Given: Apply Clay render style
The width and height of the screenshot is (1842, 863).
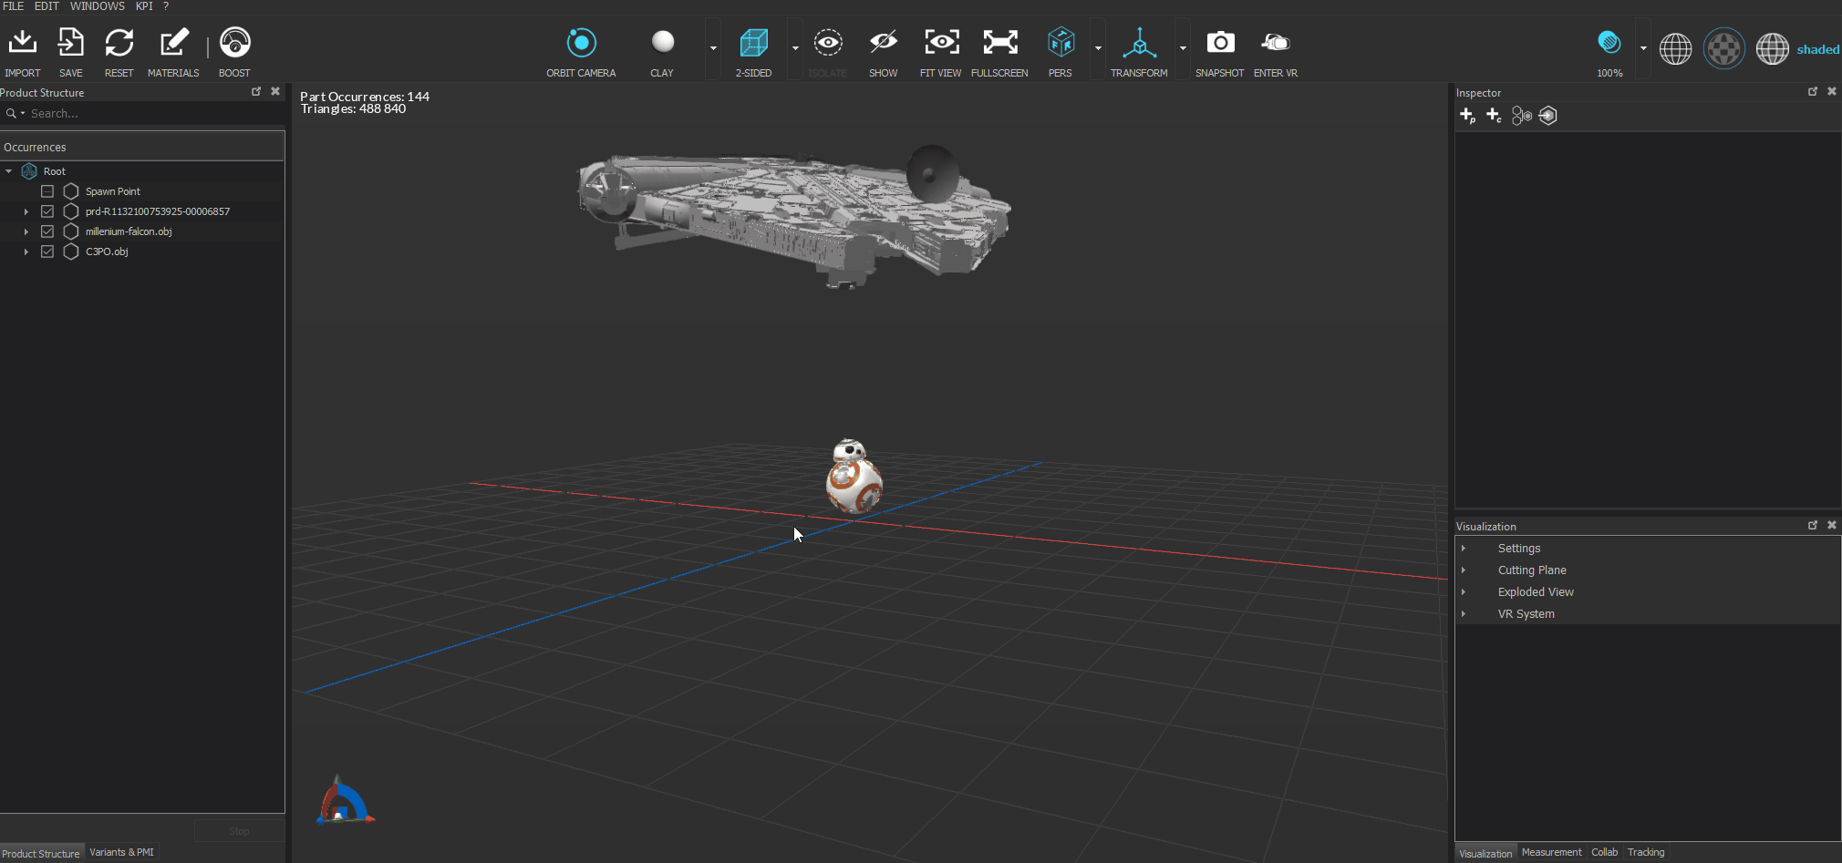Looking at the screenshot, I should pos(663,42).
